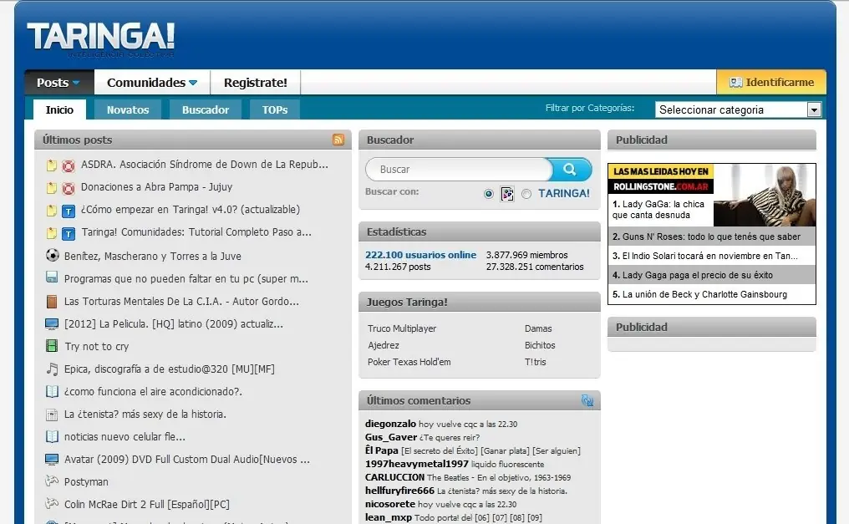This screenshot has height=524, width=849.
Task: Click the TARINGA! logo in the header
Action: pos(101,39)
